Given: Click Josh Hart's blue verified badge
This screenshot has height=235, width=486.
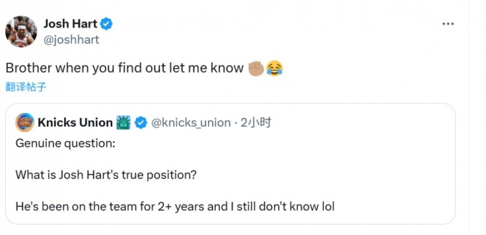Looking at the screenshot, I should pyautogui.click(x=106, y=24).
